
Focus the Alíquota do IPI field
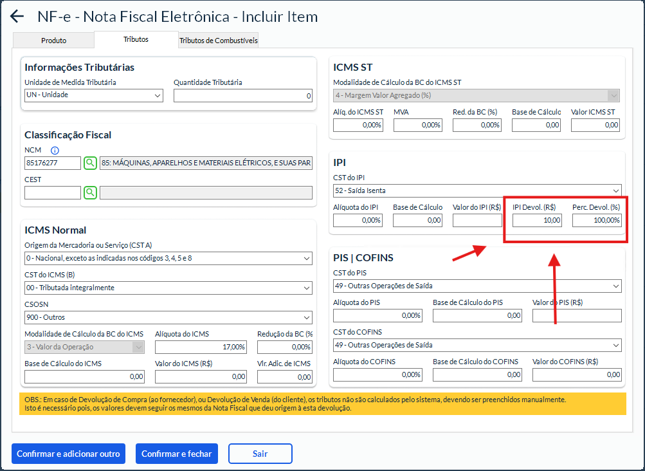point(358,220)
